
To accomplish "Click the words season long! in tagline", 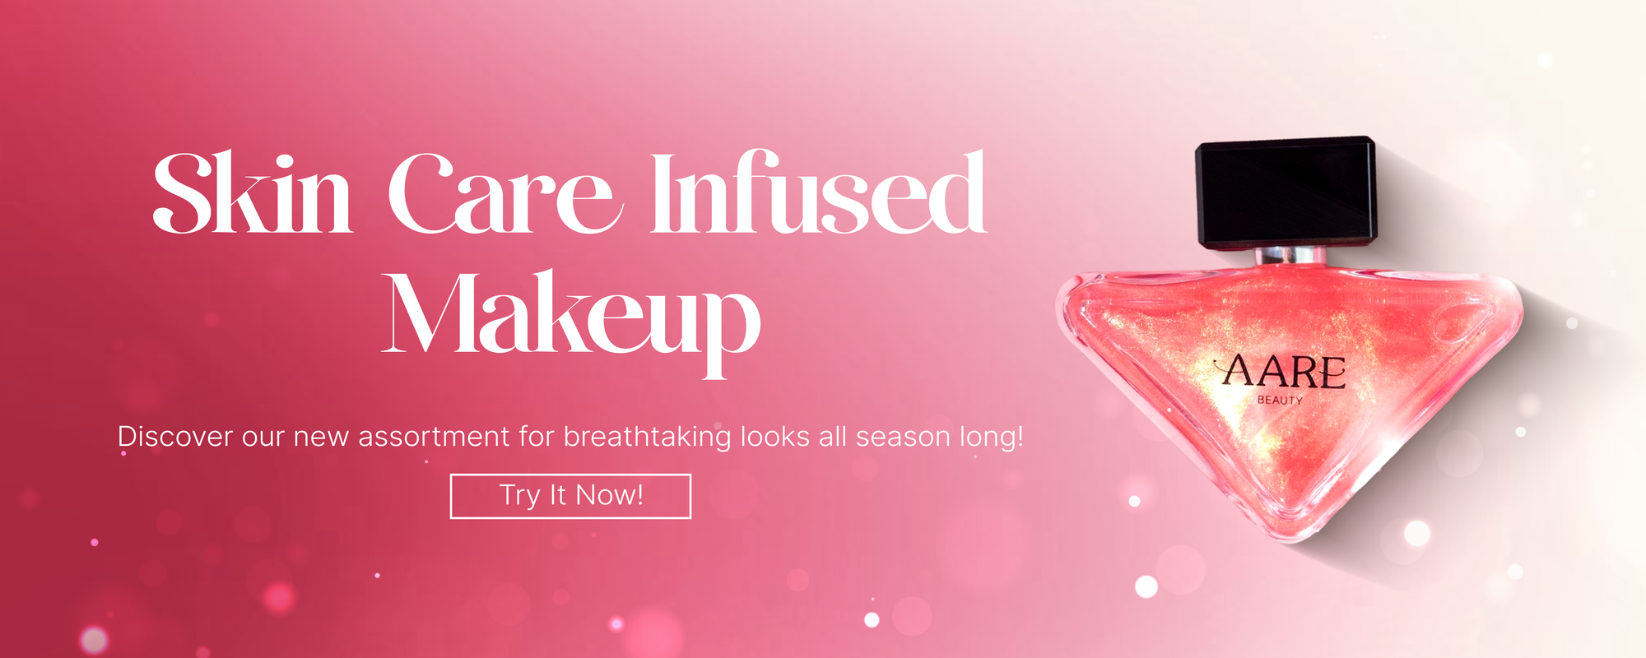I will pos(940,436).
